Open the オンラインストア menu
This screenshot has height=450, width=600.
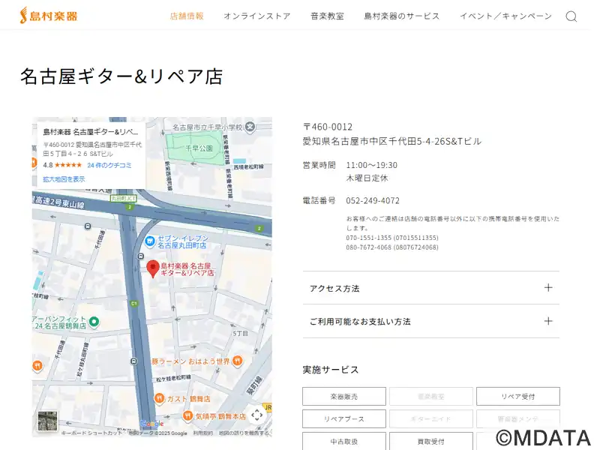pyautogui.click(x=256, y=16)
